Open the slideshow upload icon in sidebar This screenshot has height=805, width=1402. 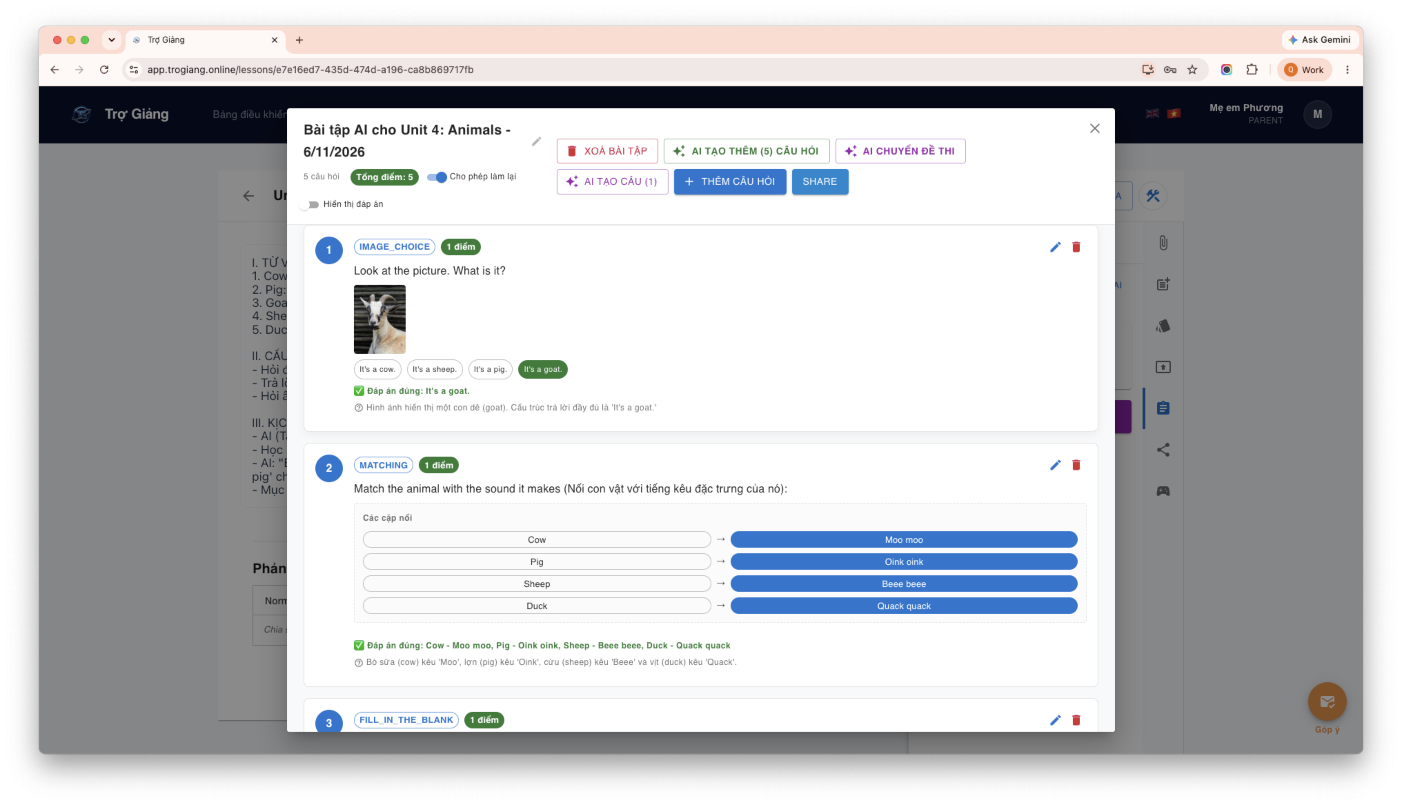[x=1163, y=367]
